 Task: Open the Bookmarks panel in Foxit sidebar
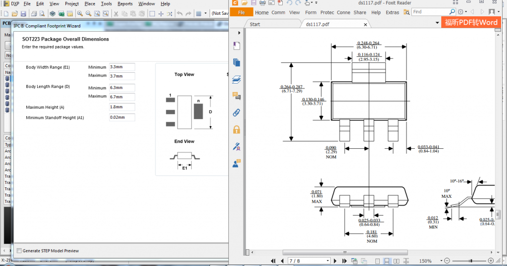(237, 46)
